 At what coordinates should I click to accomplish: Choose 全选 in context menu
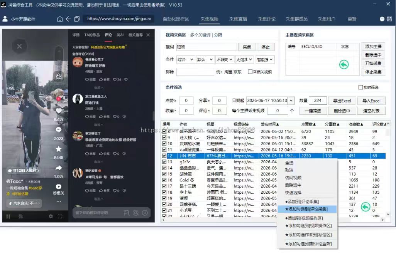point(289,163)
